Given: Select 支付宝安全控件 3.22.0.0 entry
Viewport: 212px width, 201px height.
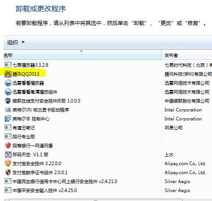Looking at the screenshot, I should tap(37, 163).
